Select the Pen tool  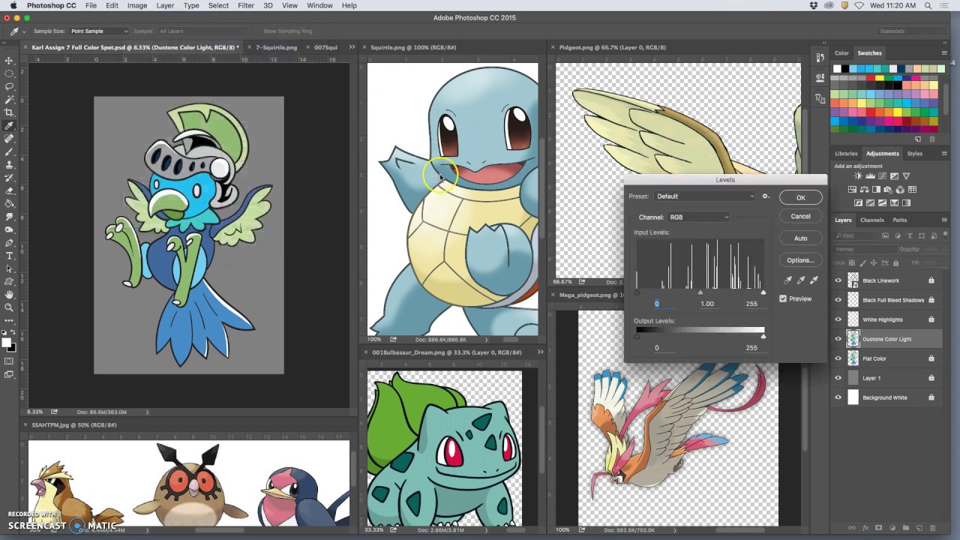(x=9, y=243)
